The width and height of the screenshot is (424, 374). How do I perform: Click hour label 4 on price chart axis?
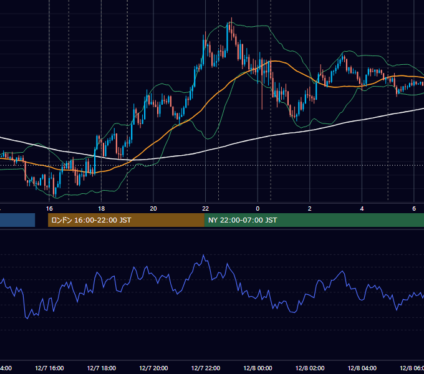pos(362,208)
